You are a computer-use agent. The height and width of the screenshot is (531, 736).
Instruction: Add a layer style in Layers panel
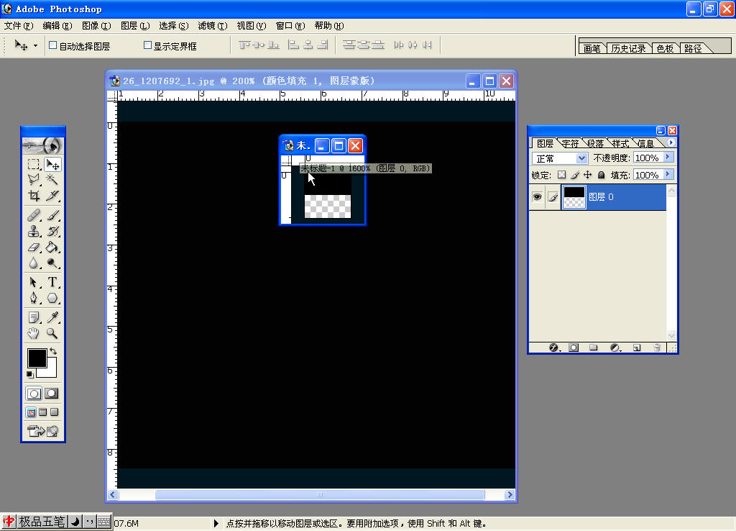554,348
